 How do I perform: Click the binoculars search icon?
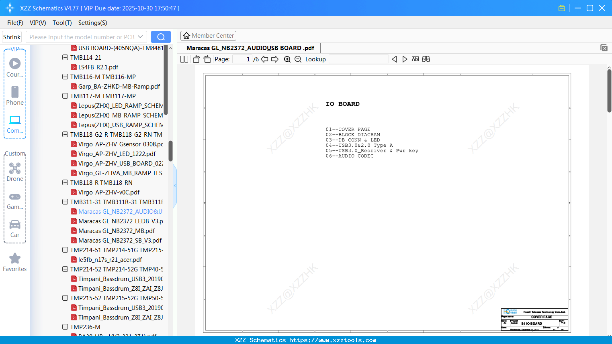click(426, 59)
